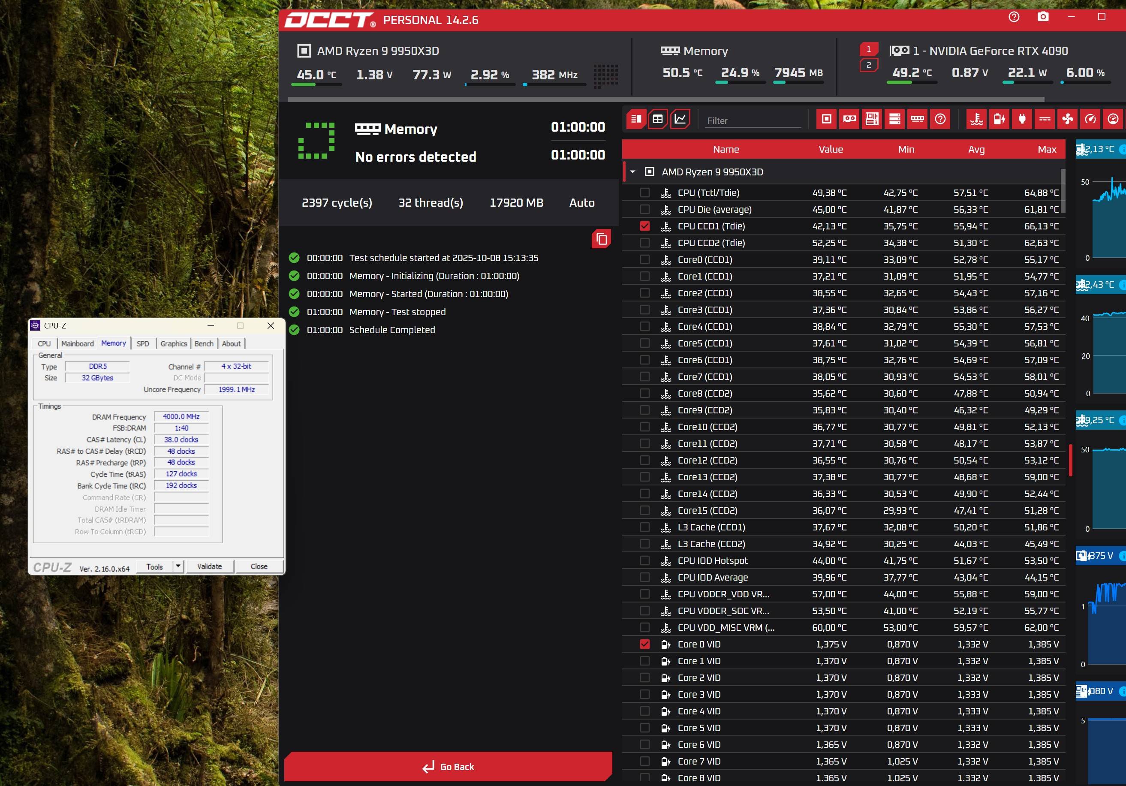
Task: Click Validate button in CPU-Z
Action: tap(209, 566)
